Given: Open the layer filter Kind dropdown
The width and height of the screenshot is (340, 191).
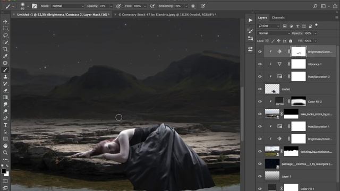Looking at the screenshot, I should [x=269, y=26].
